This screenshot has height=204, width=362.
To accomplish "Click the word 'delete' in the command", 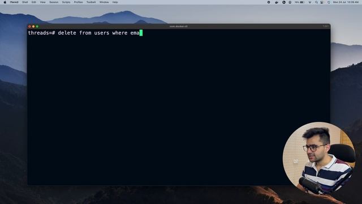I will pyautogui.click(x=67, y=33).
